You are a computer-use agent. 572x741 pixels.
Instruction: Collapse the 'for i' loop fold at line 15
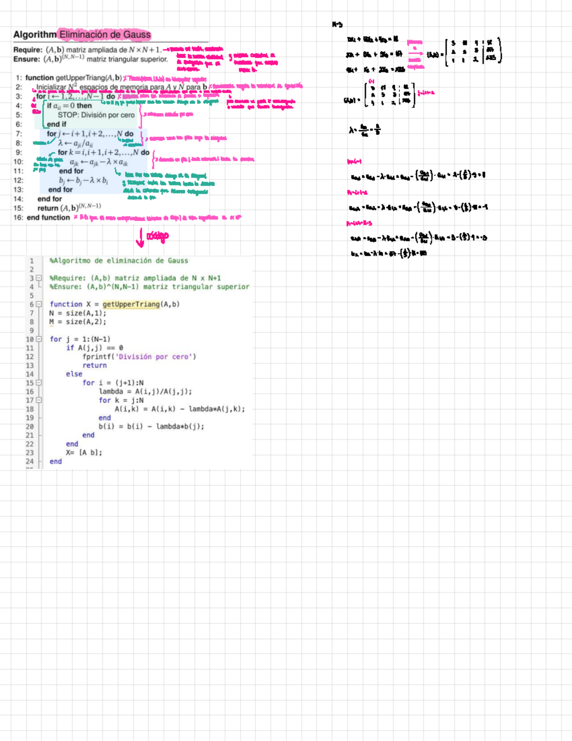(x=39, y=383)
